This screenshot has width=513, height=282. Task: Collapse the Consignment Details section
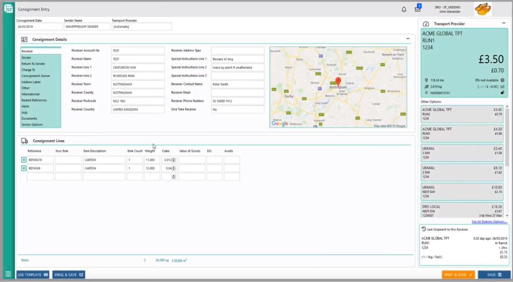[x=408, y=39]
